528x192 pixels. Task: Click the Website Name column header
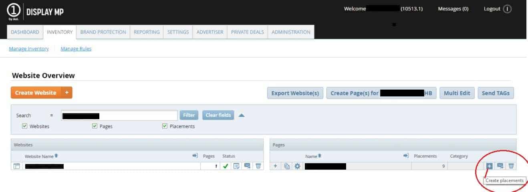(x=39, y=156)
